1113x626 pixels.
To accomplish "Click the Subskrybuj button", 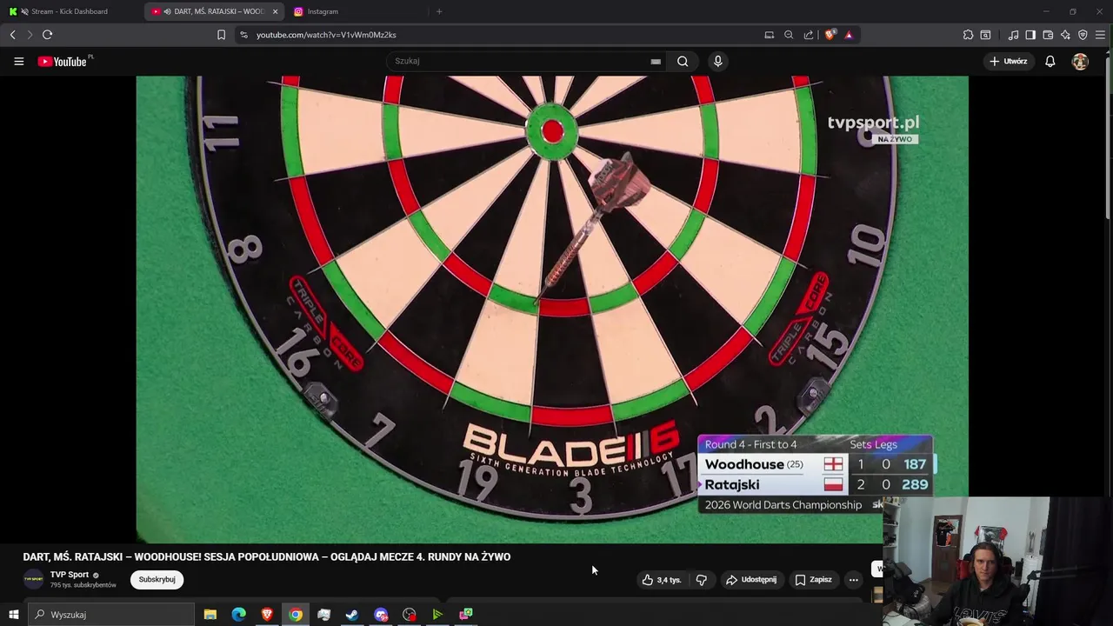I will coord(157,580).
